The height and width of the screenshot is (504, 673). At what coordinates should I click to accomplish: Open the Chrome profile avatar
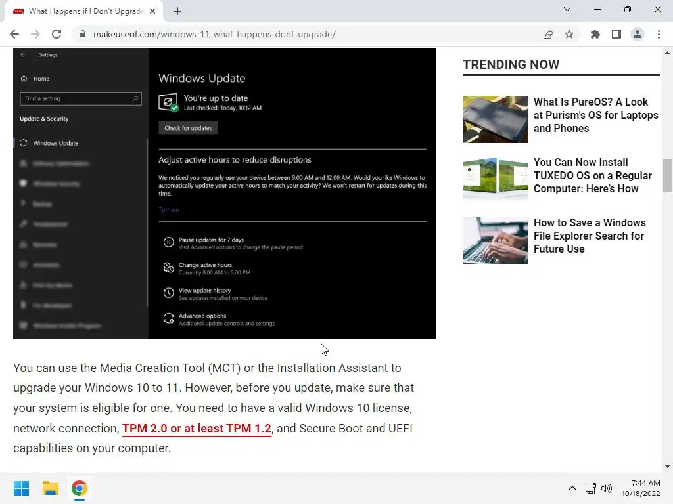(638, 34)
